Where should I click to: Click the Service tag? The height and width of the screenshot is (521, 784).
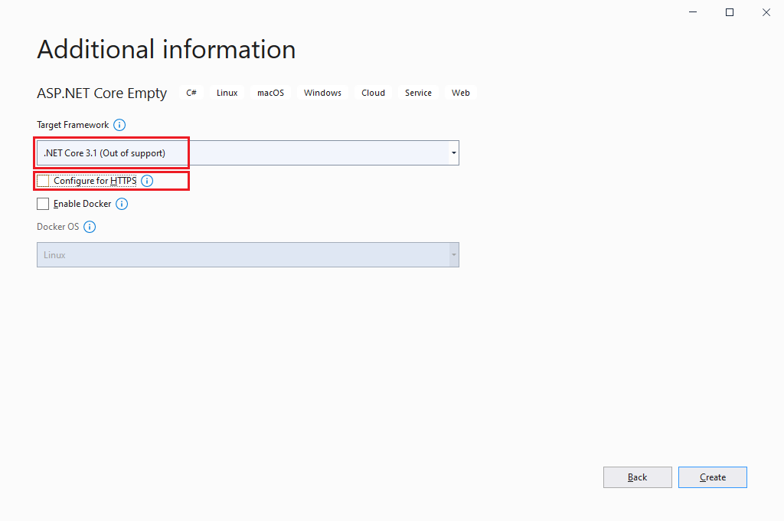pos(417,92)
